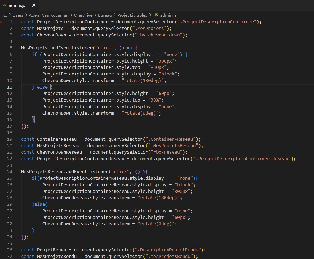This screenshot has width=314, height=259.
Task: Open the Users breadcrumb folder
Action: point(18,15)
